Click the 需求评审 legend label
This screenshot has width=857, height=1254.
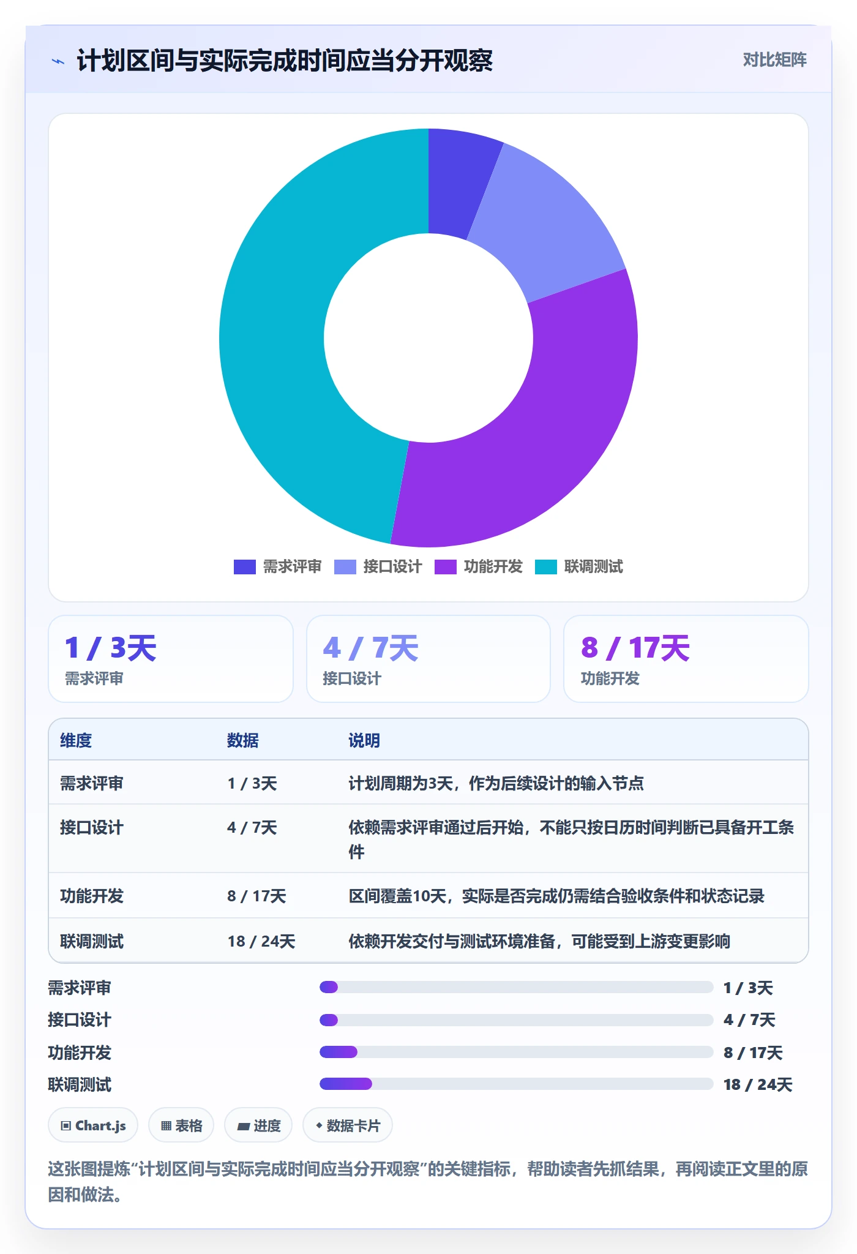pos(292,567)
